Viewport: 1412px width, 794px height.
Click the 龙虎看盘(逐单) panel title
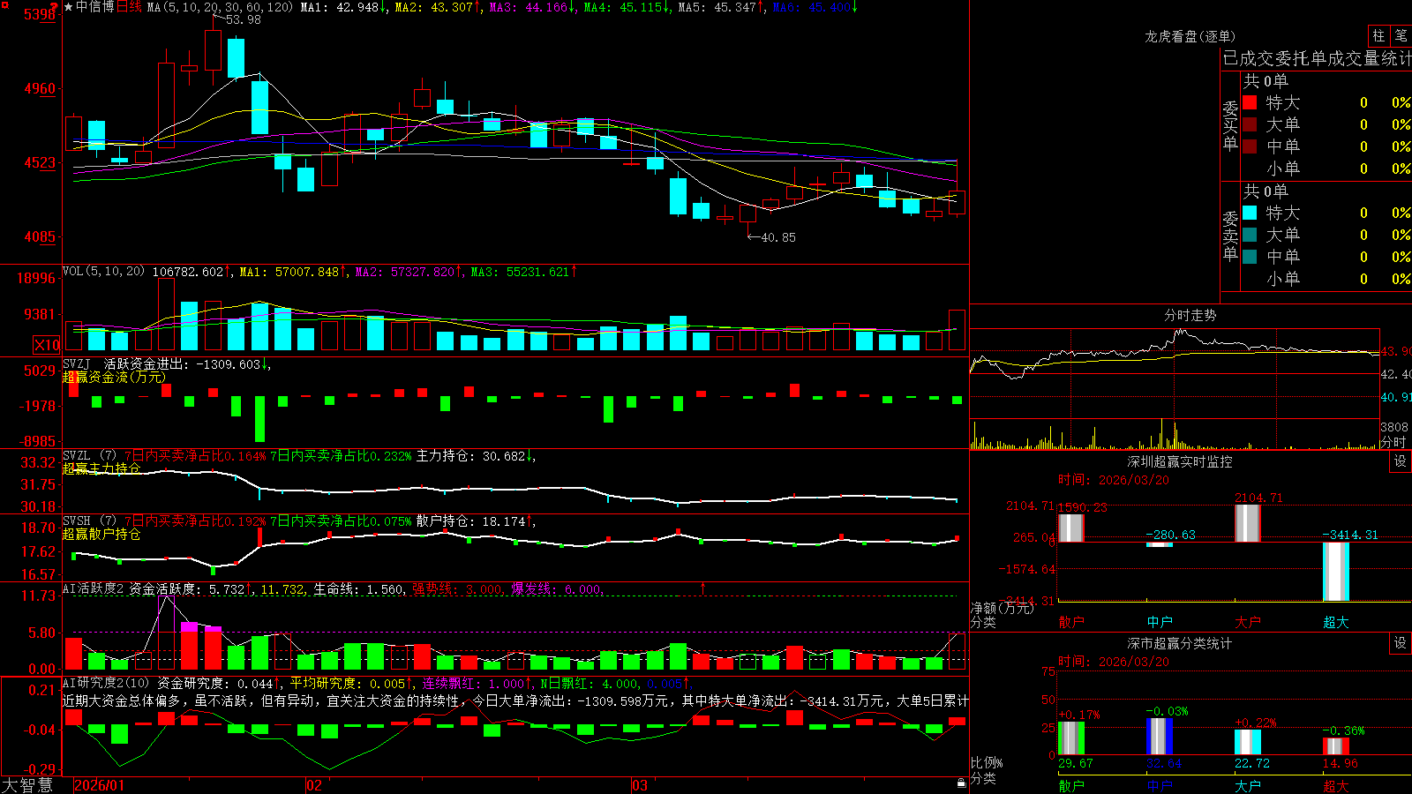(1190, 36)
